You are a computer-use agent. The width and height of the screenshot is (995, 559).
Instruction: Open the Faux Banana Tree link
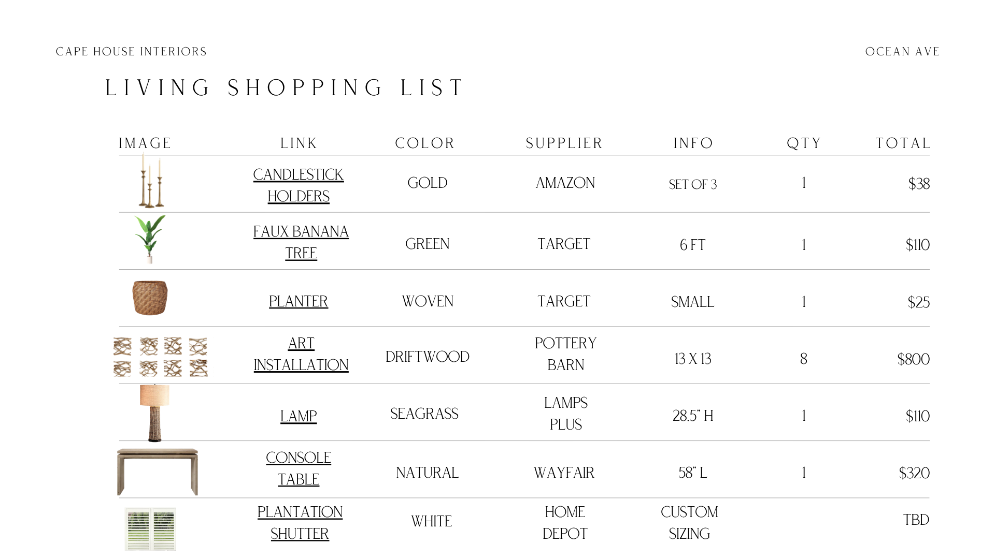pos(301,242)
